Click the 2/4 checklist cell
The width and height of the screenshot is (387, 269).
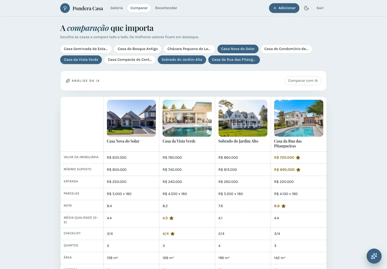[x=243, y=234]
